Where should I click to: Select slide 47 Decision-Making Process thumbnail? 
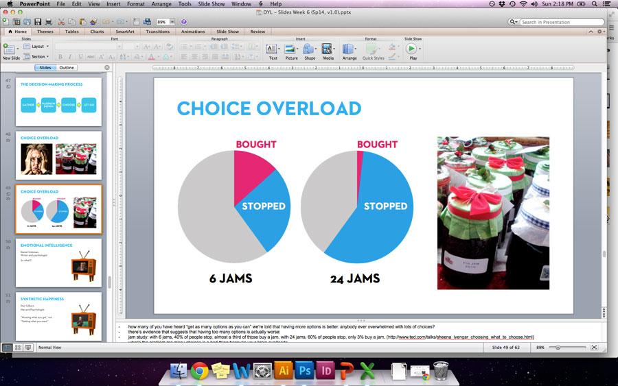[x=58, y=101]
